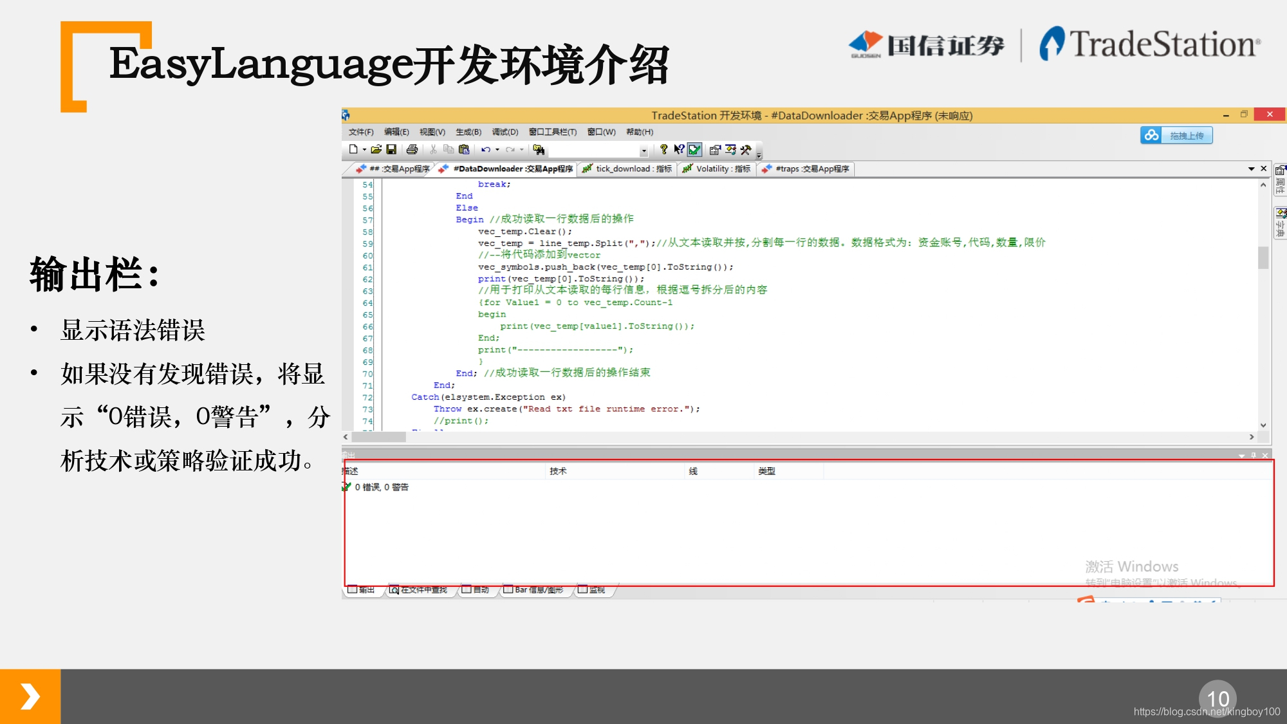Click the Undo arrow icon
The height and width of the screenshot is (724, 1287).
tap(485, 149)
